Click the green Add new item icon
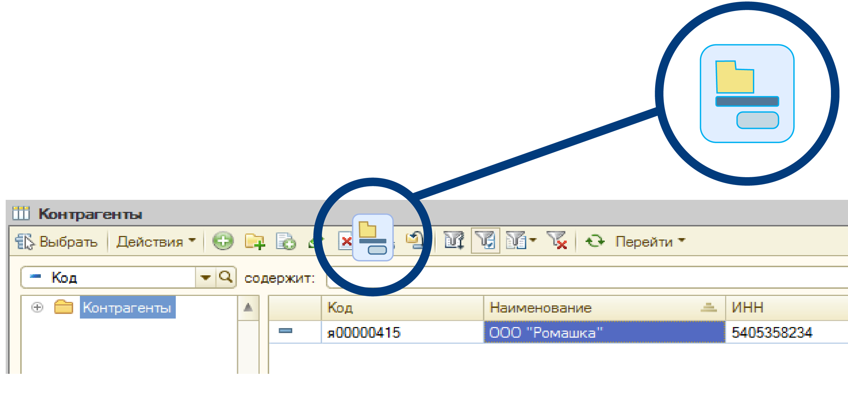 click(x=223, y=241)
